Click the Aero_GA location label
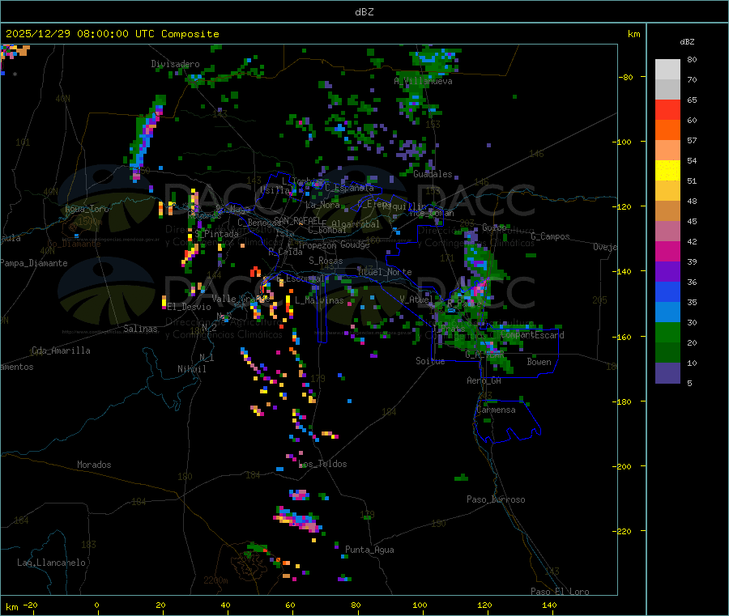 484,380
